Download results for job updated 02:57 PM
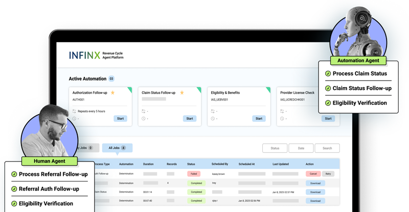Image resolution: width=409 pixels, height=212 pixels. [x=315, y=192]
